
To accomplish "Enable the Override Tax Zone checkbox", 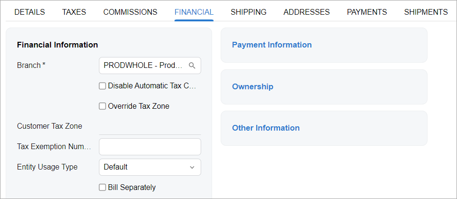I will [102, 106].
